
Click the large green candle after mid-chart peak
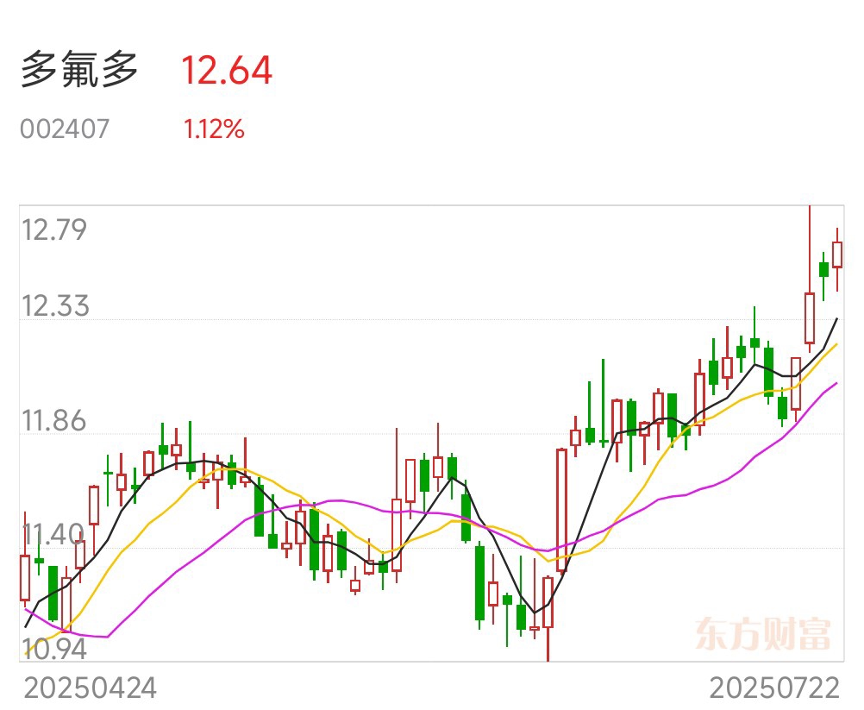tap(479, 583)
